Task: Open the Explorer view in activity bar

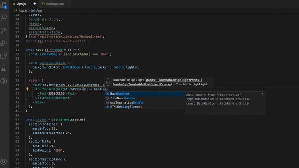Action: tap(4, 6)
